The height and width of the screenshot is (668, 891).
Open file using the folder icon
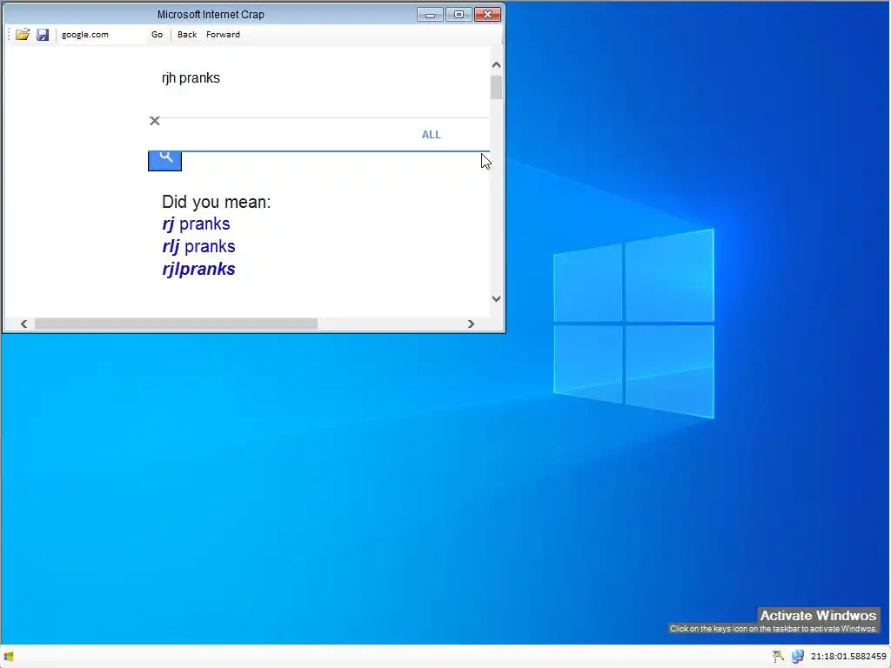pyautogui.click(x=22, y=35)
